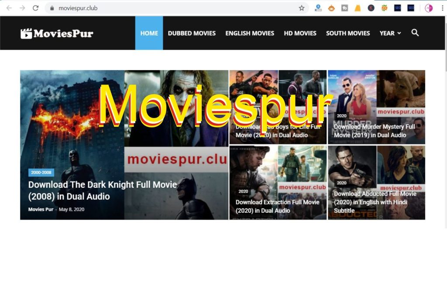Image resolution: width=447 pixels, height=285 pixels.
Task: Click the 2020 tag on Extraction card
Action: pyautogui.click(x=243, y=191)
